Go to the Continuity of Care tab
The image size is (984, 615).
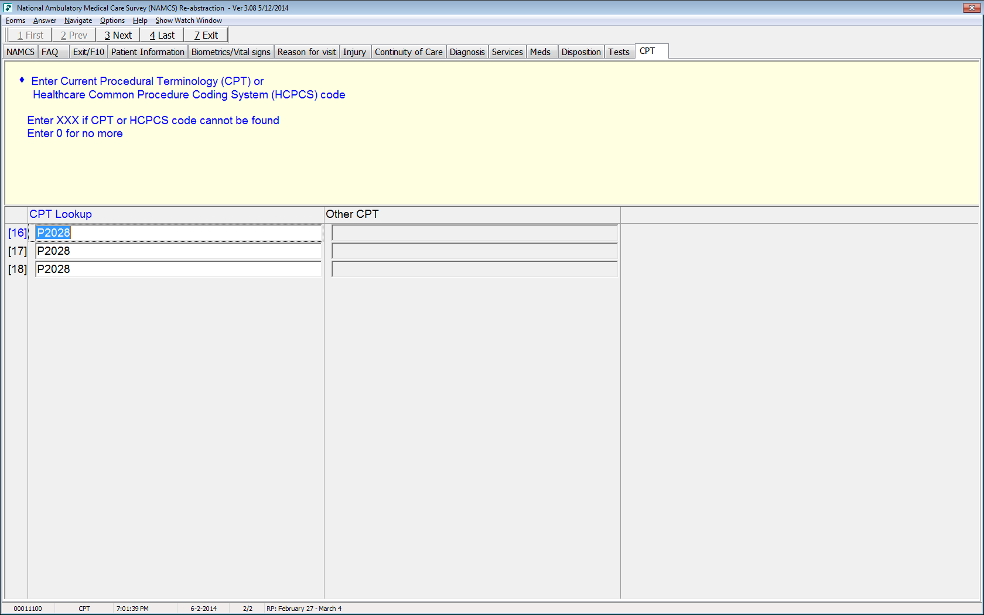(x=408, y=52)
